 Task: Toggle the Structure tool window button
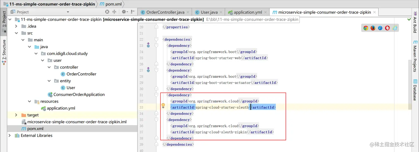pos(4,52)
